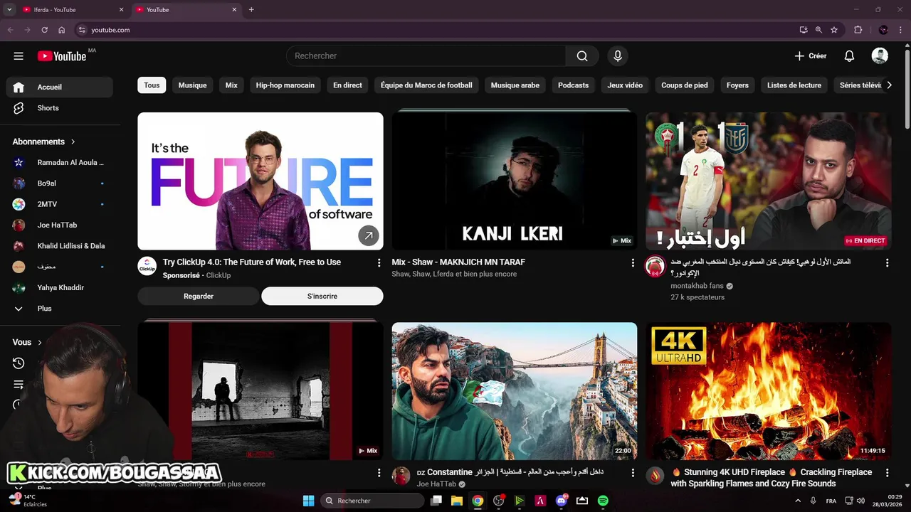
Task: Open Yahya Khaddir subscription
Action: (60, 288)
